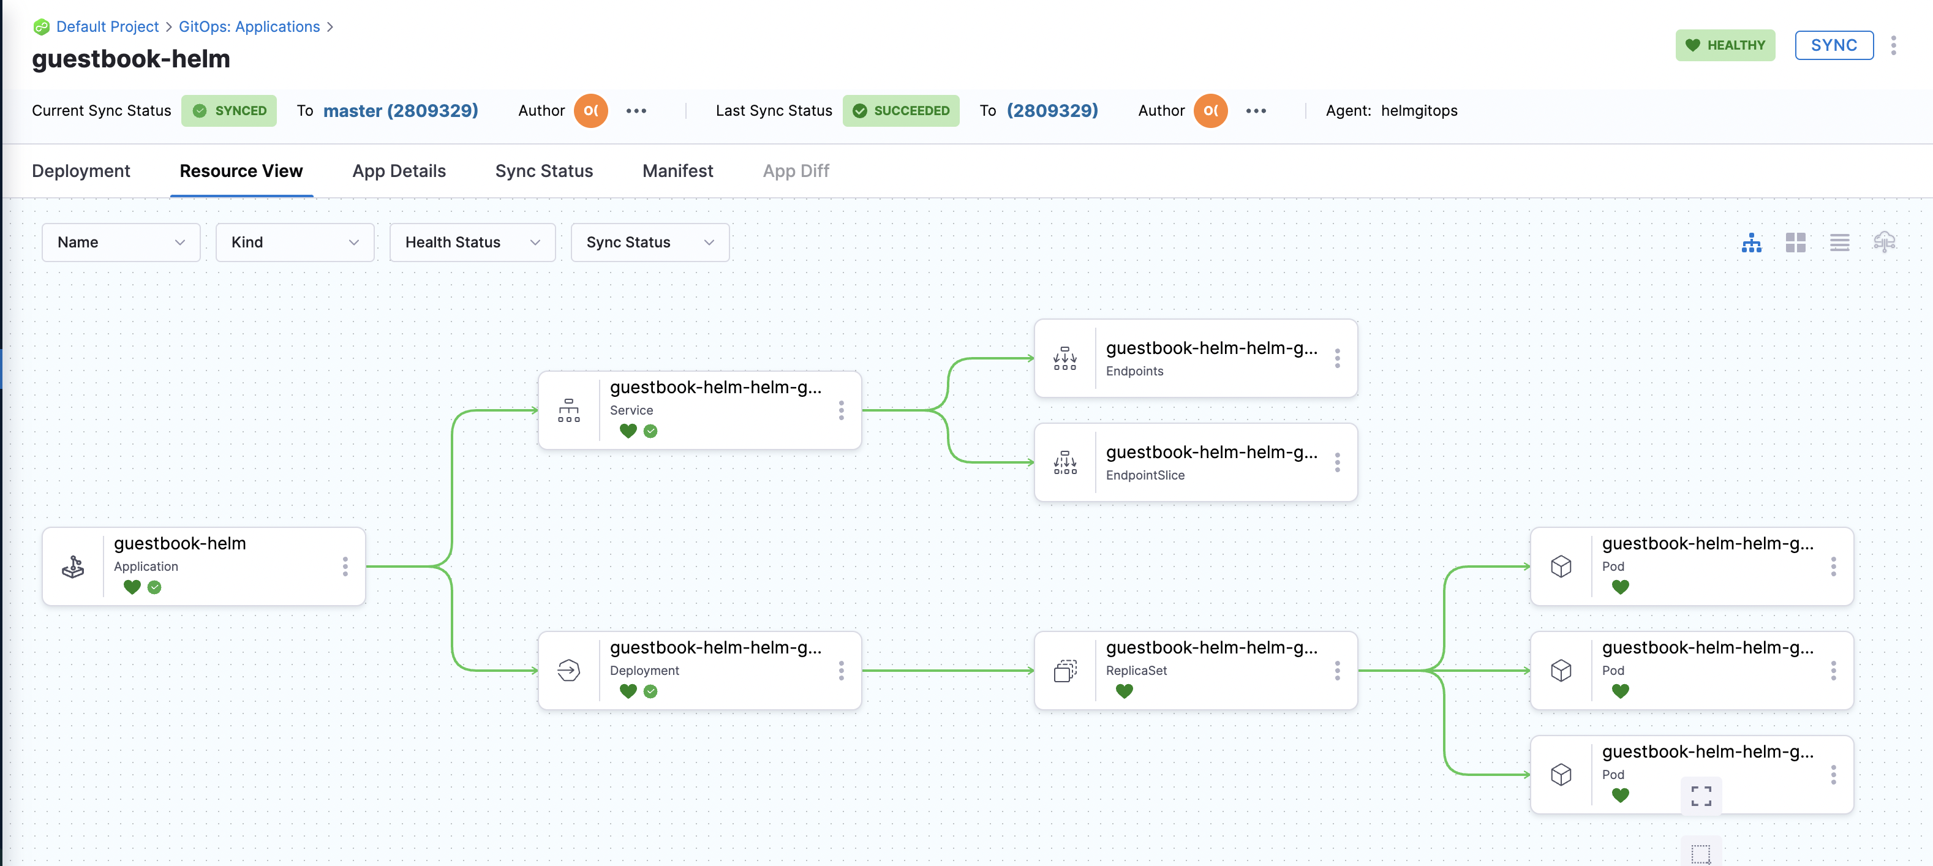The height and width of the screenshot is (866, 1933).
Task: Open options menu on Application node
Action: tap(345, 567)
